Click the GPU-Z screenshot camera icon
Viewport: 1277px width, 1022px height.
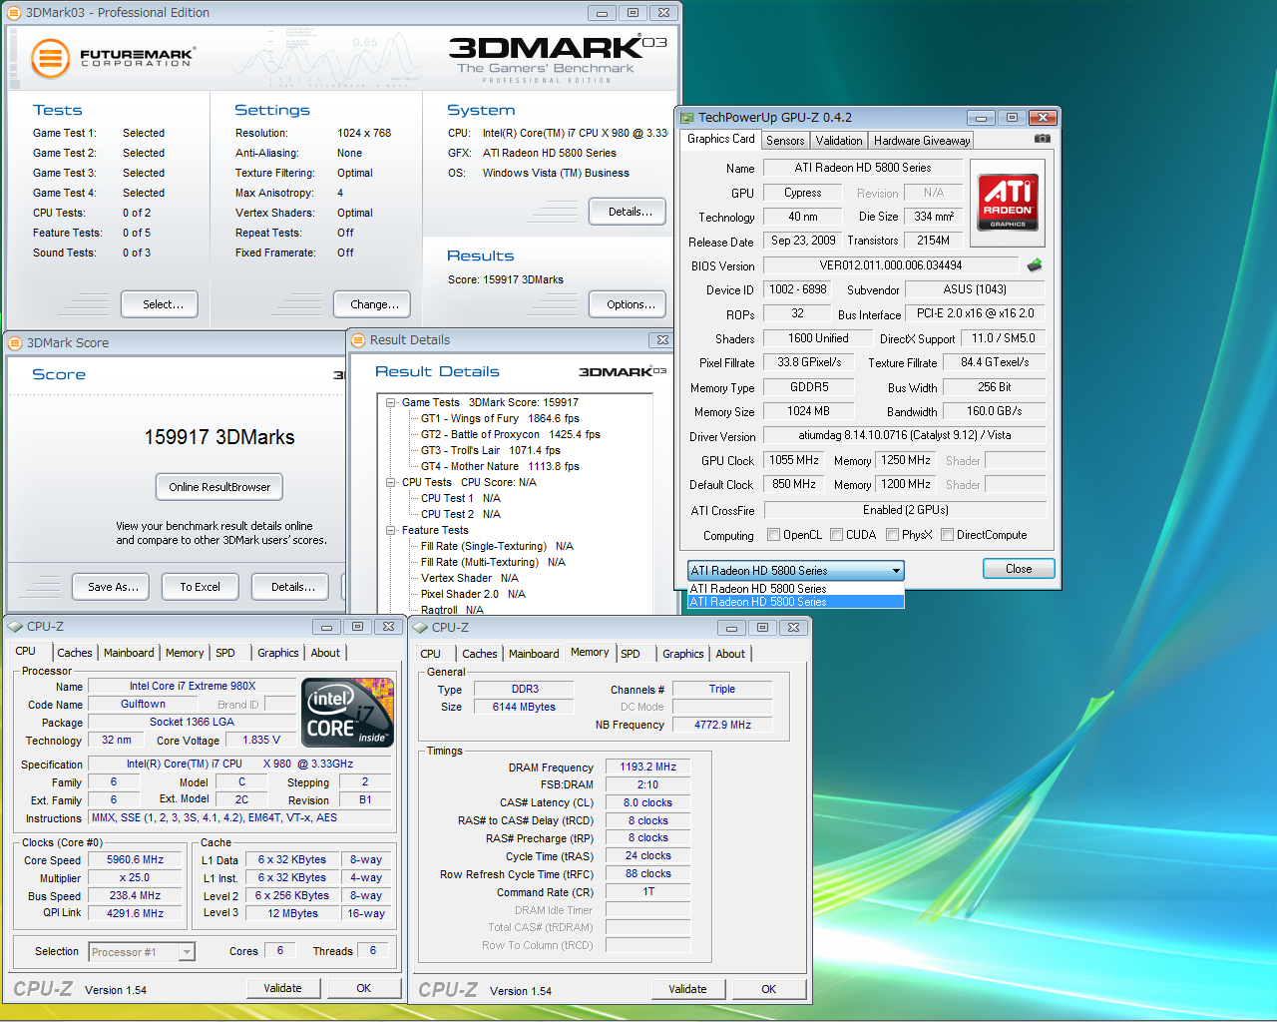point(1043,139)
